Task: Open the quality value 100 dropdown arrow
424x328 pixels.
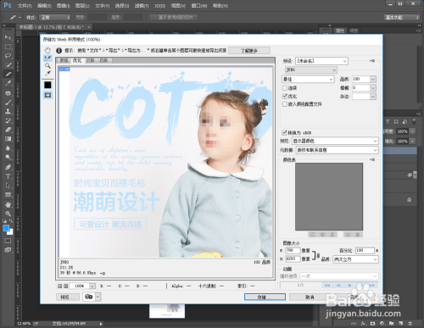Action: tap(373, 79)
